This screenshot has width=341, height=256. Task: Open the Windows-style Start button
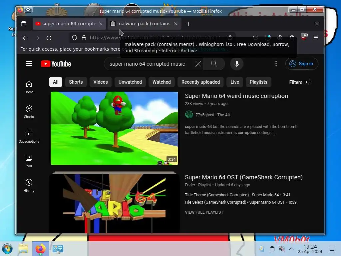click(x=7, y=249)
